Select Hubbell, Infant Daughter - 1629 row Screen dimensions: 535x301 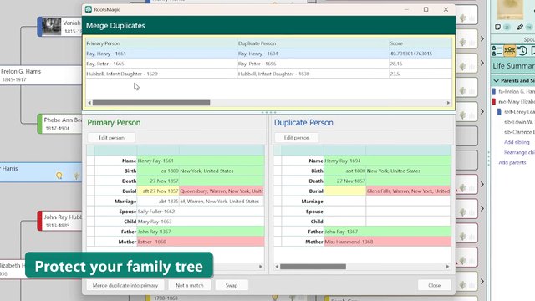point(268,74)
